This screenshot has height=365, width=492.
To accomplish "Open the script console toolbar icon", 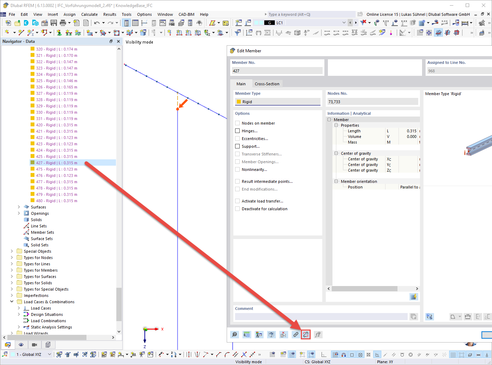I will [163, 23].
